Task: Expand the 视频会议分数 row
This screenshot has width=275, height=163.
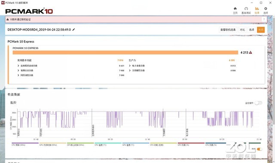Action: [18, 71]
